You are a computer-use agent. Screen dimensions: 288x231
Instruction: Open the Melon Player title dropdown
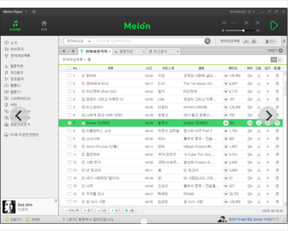26,12
